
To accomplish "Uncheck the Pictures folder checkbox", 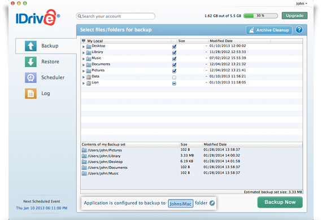I will [x=174, y=71].
